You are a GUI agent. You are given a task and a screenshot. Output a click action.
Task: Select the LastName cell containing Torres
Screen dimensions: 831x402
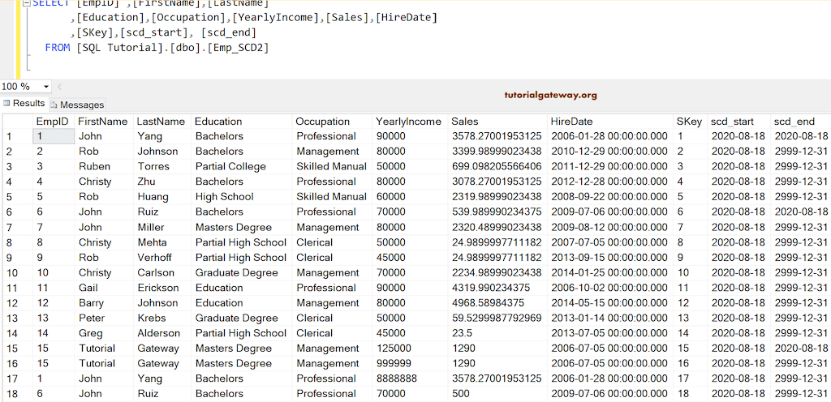(155, 166)
